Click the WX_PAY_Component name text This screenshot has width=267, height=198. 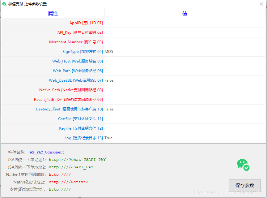(47, 152)
